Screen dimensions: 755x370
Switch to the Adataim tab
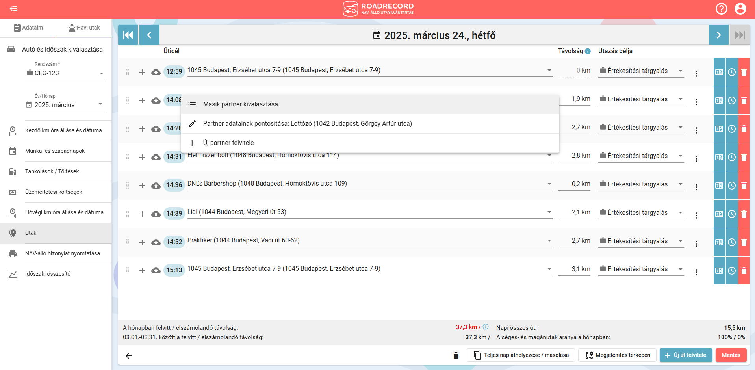click(28, 28)
